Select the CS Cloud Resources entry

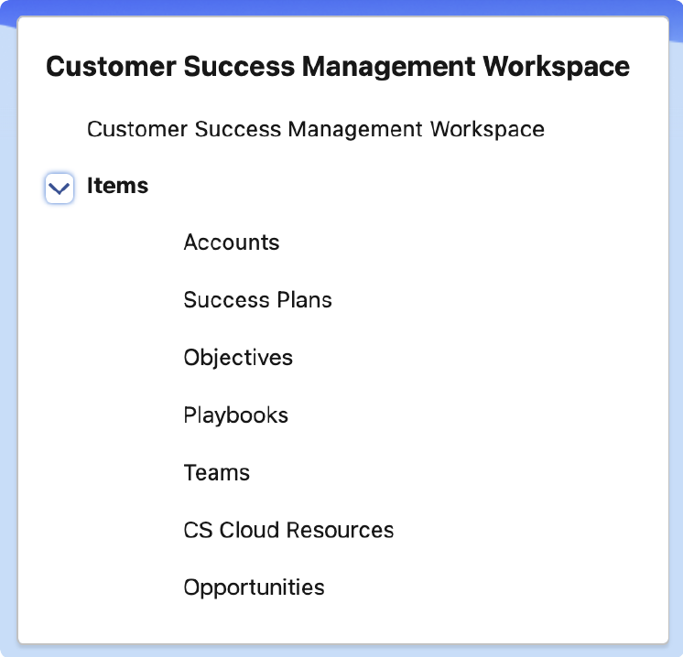point(288,531)
